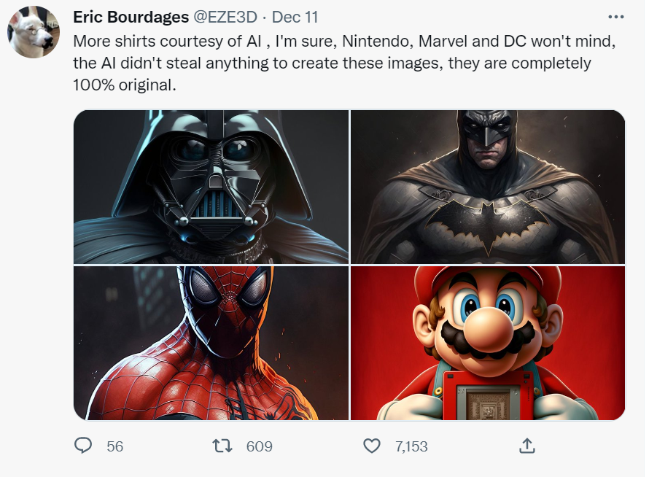The height and width of the screenshot is (477, 649).
Task: View the 609 retweets count
Action: (259, 446)
